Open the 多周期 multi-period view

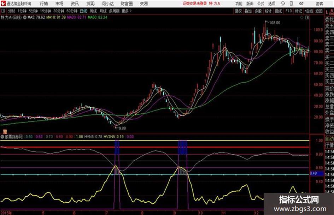click(x=114, y=11)
